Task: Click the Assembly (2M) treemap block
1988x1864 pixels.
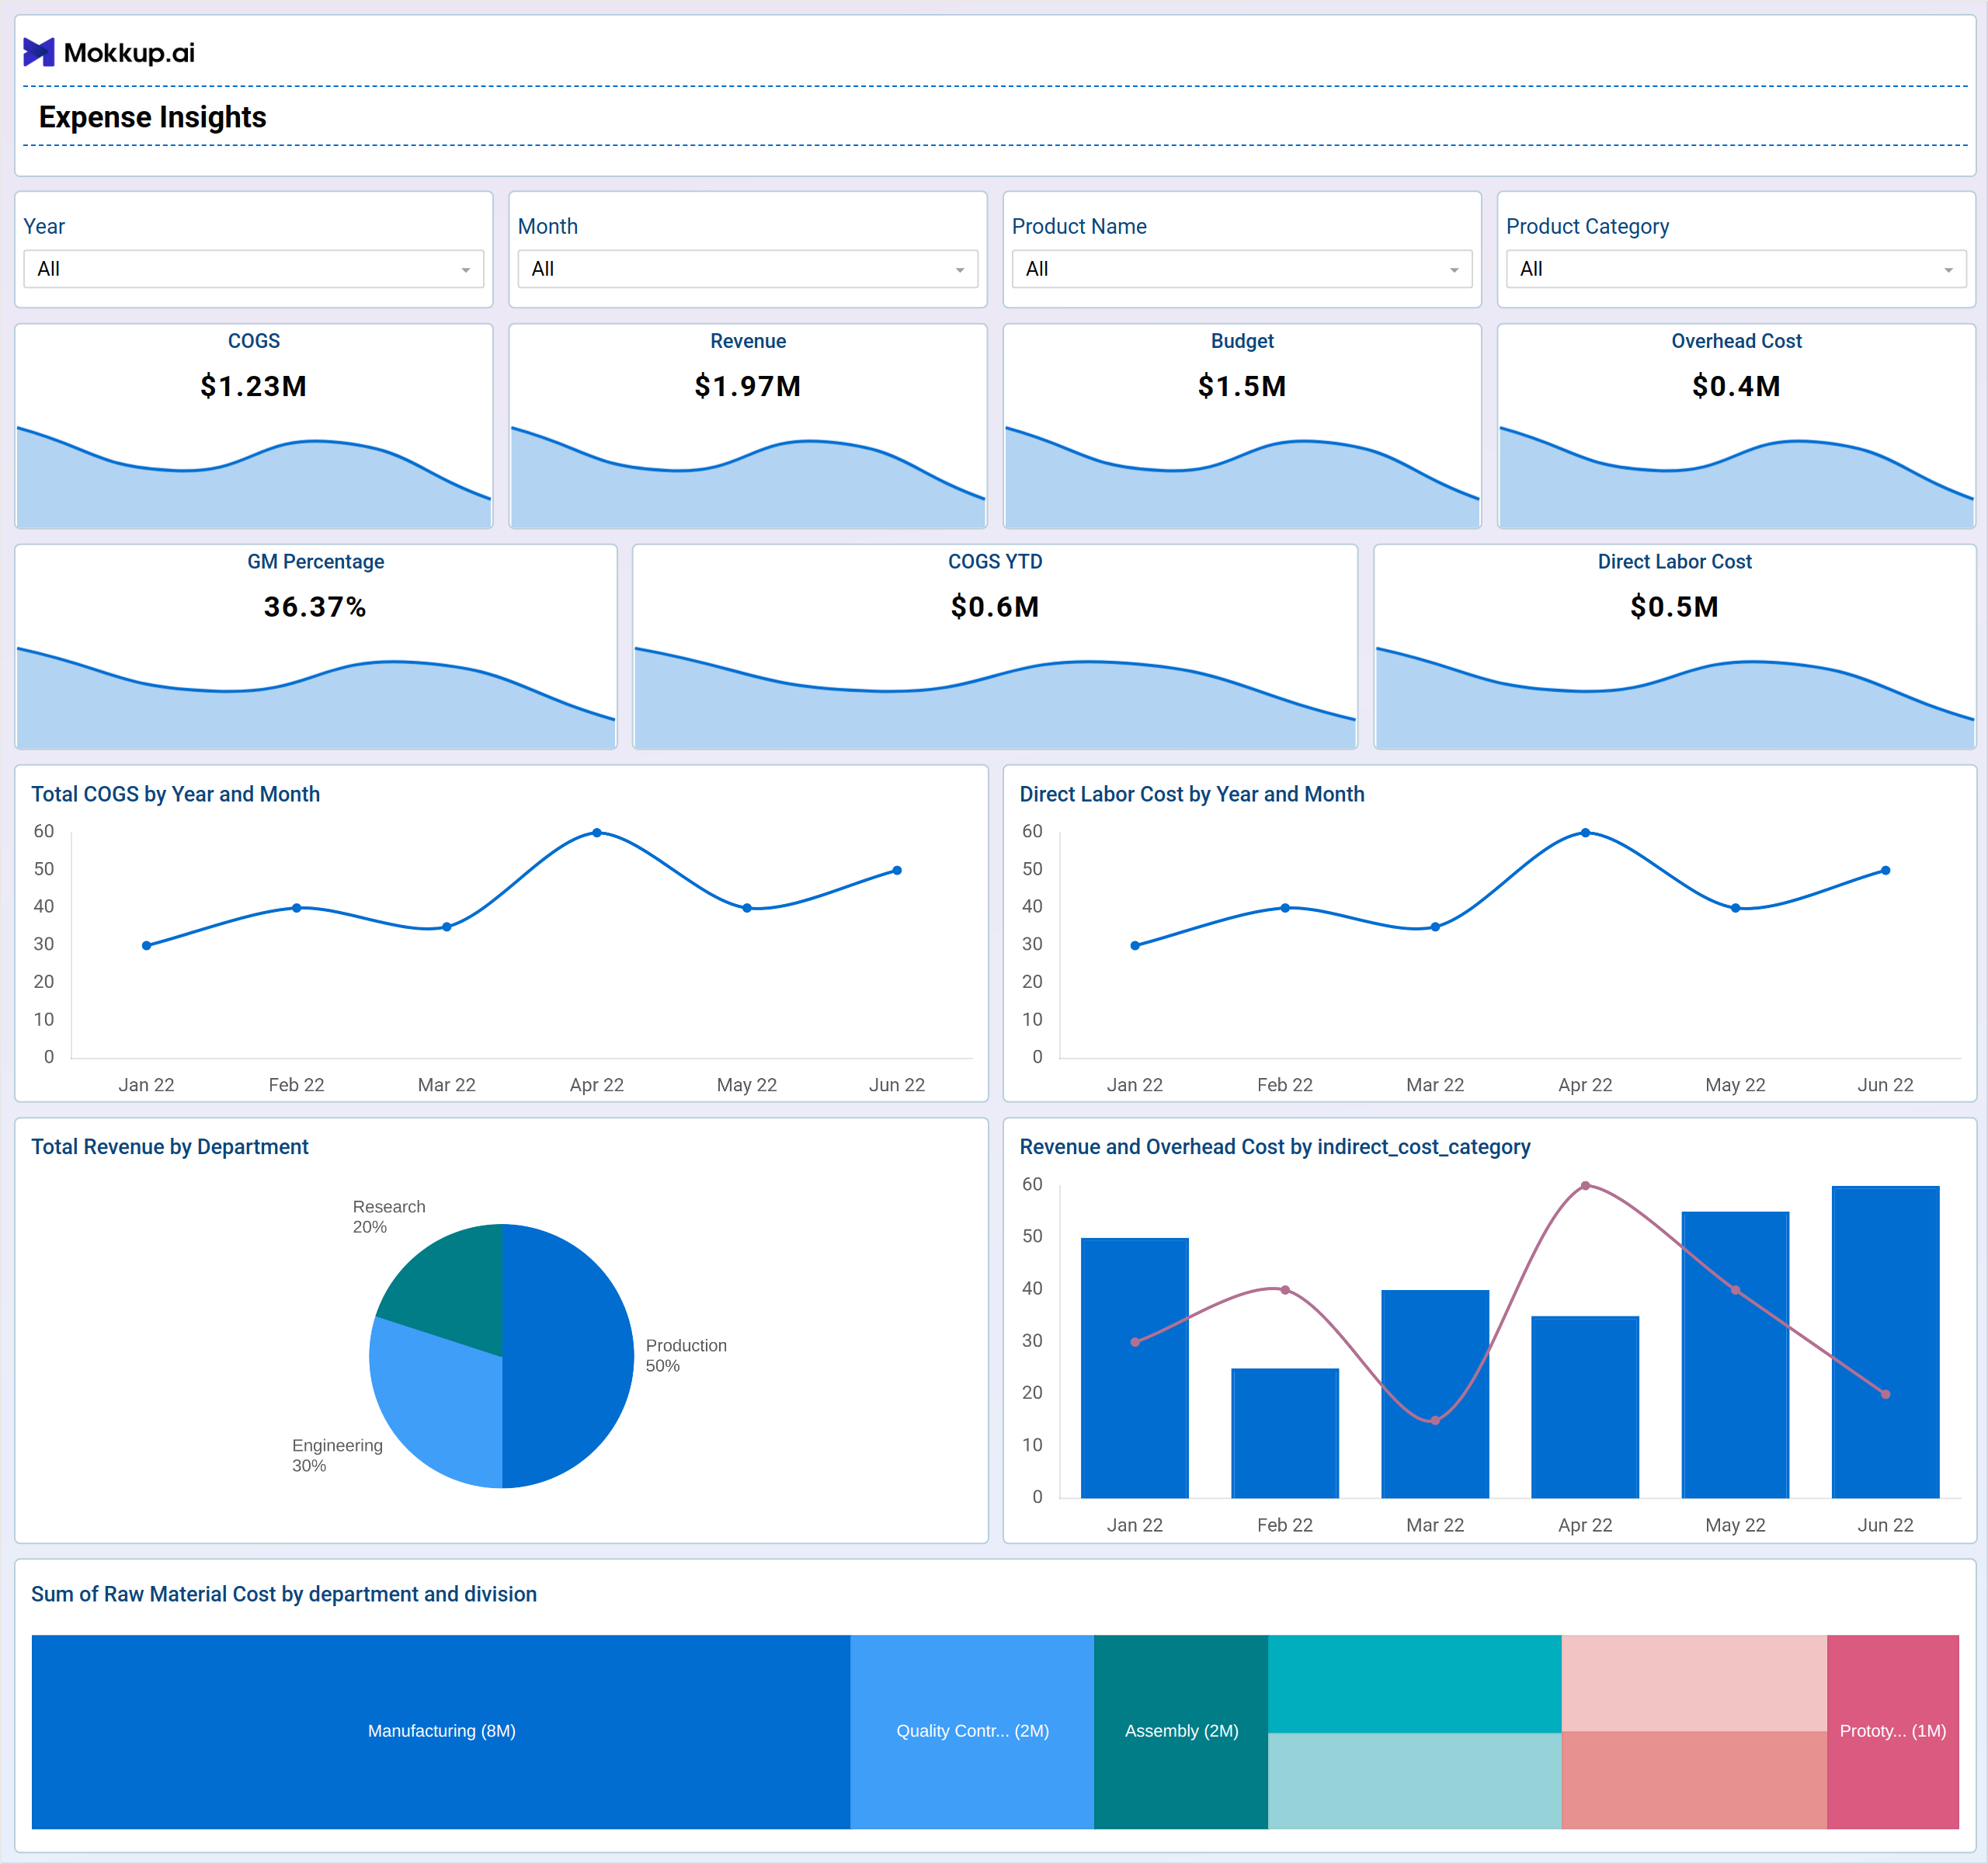Action: (1181, 1732)
